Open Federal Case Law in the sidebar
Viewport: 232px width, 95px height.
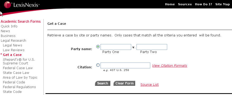pos(18,68)
